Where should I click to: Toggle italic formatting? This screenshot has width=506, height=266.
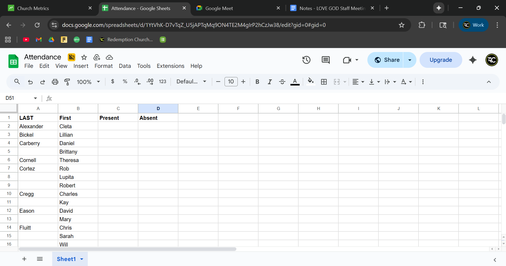coord(270,82)
